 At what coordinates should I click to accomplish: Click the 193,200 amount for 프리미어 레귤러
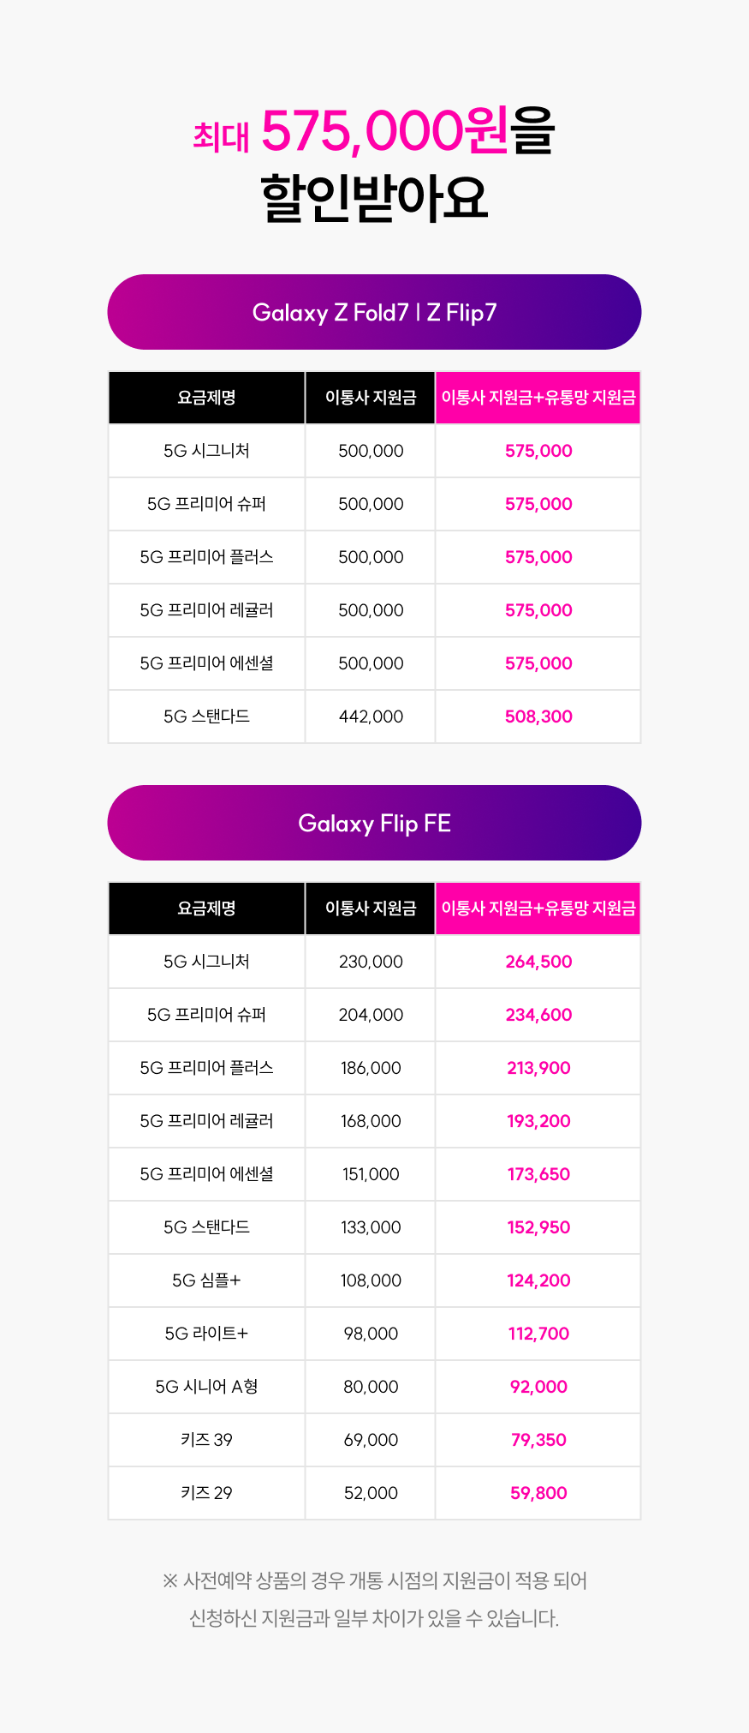pyautogui.click(x=538, y=1121)
